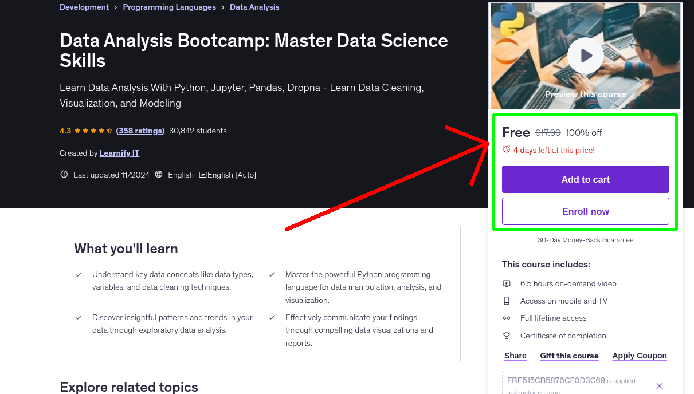Click the play button to preview this course

point(585,55)
